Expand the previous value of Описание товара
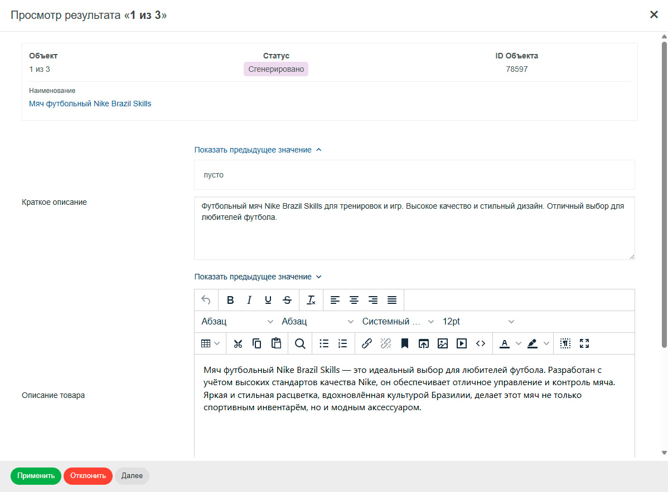 coord(258,277)
